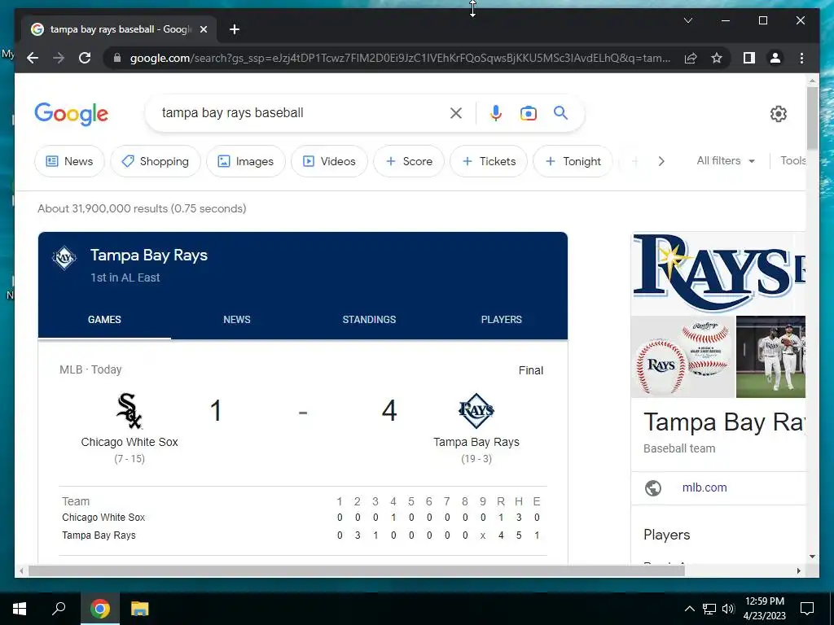Switch to the STANDINGS tab
The image size is (834, 625).
tap(369, 319)
